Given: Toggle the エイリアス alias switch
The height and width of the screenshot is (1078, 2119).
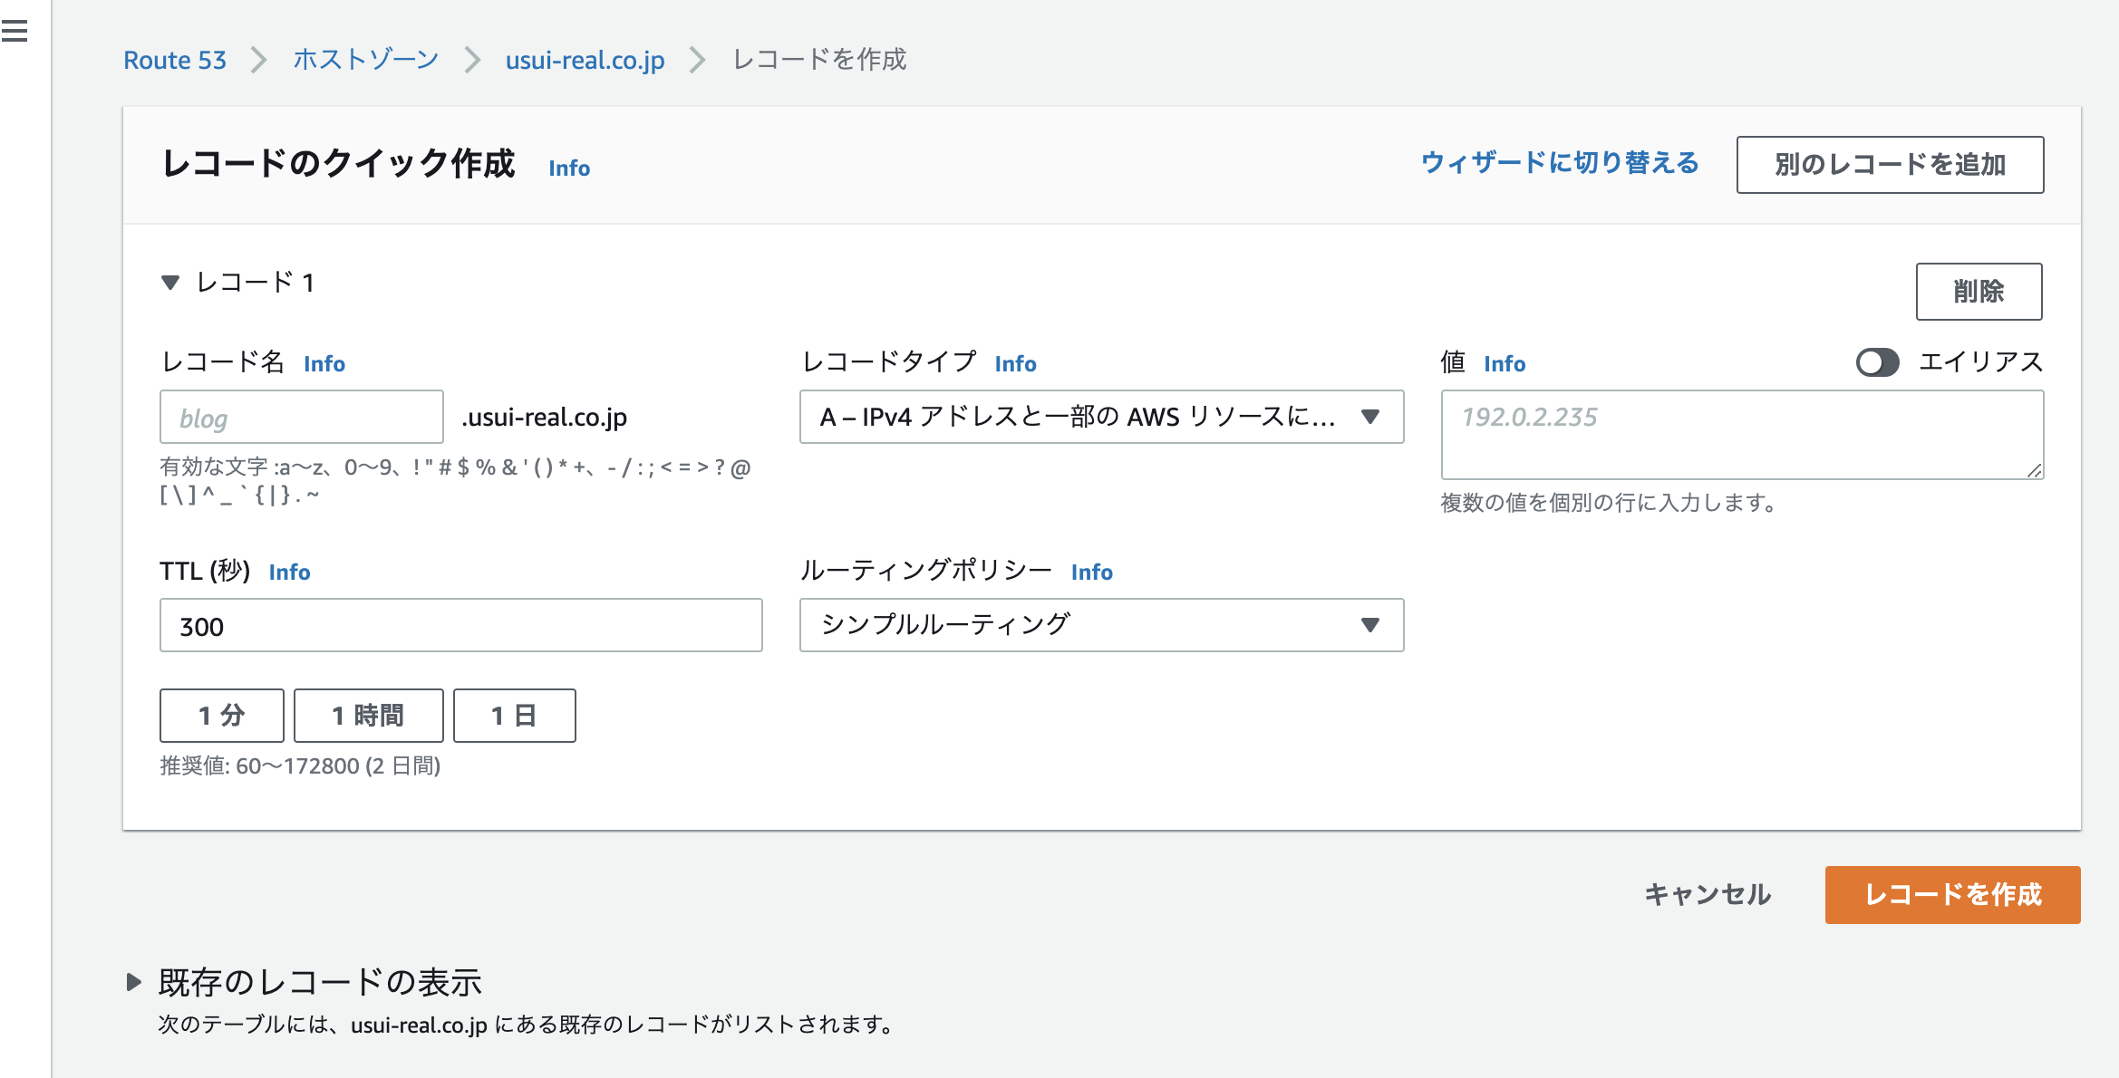Looking at the screenshot, I should pos(1877,362).
